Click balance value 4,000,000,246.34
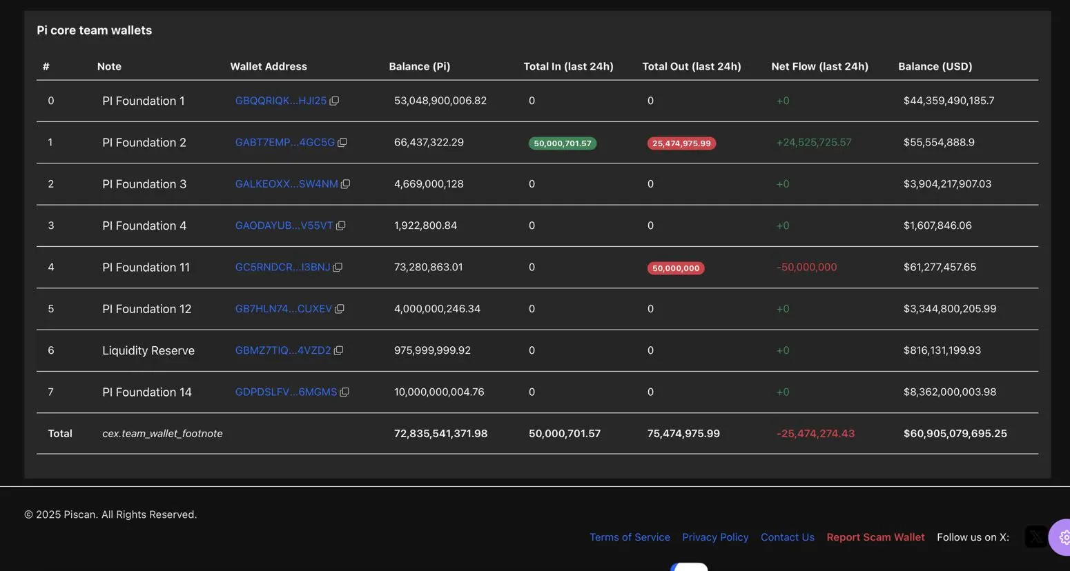The height and width of the screenshot is (571, 1070). click(437, 309)
